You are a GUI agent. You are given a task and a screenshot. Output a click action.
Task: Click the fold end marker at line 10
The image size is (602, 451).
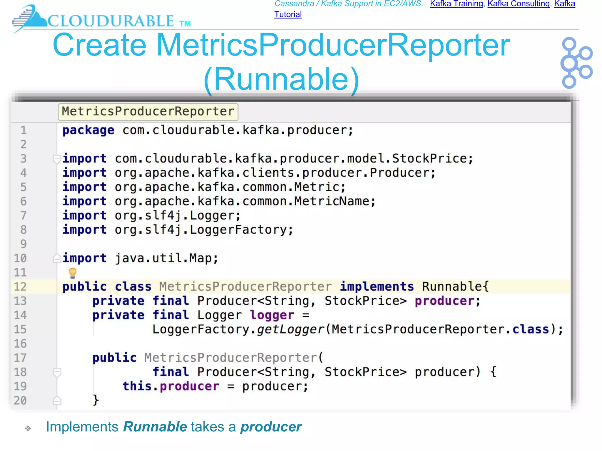click(x=57, y=258)
